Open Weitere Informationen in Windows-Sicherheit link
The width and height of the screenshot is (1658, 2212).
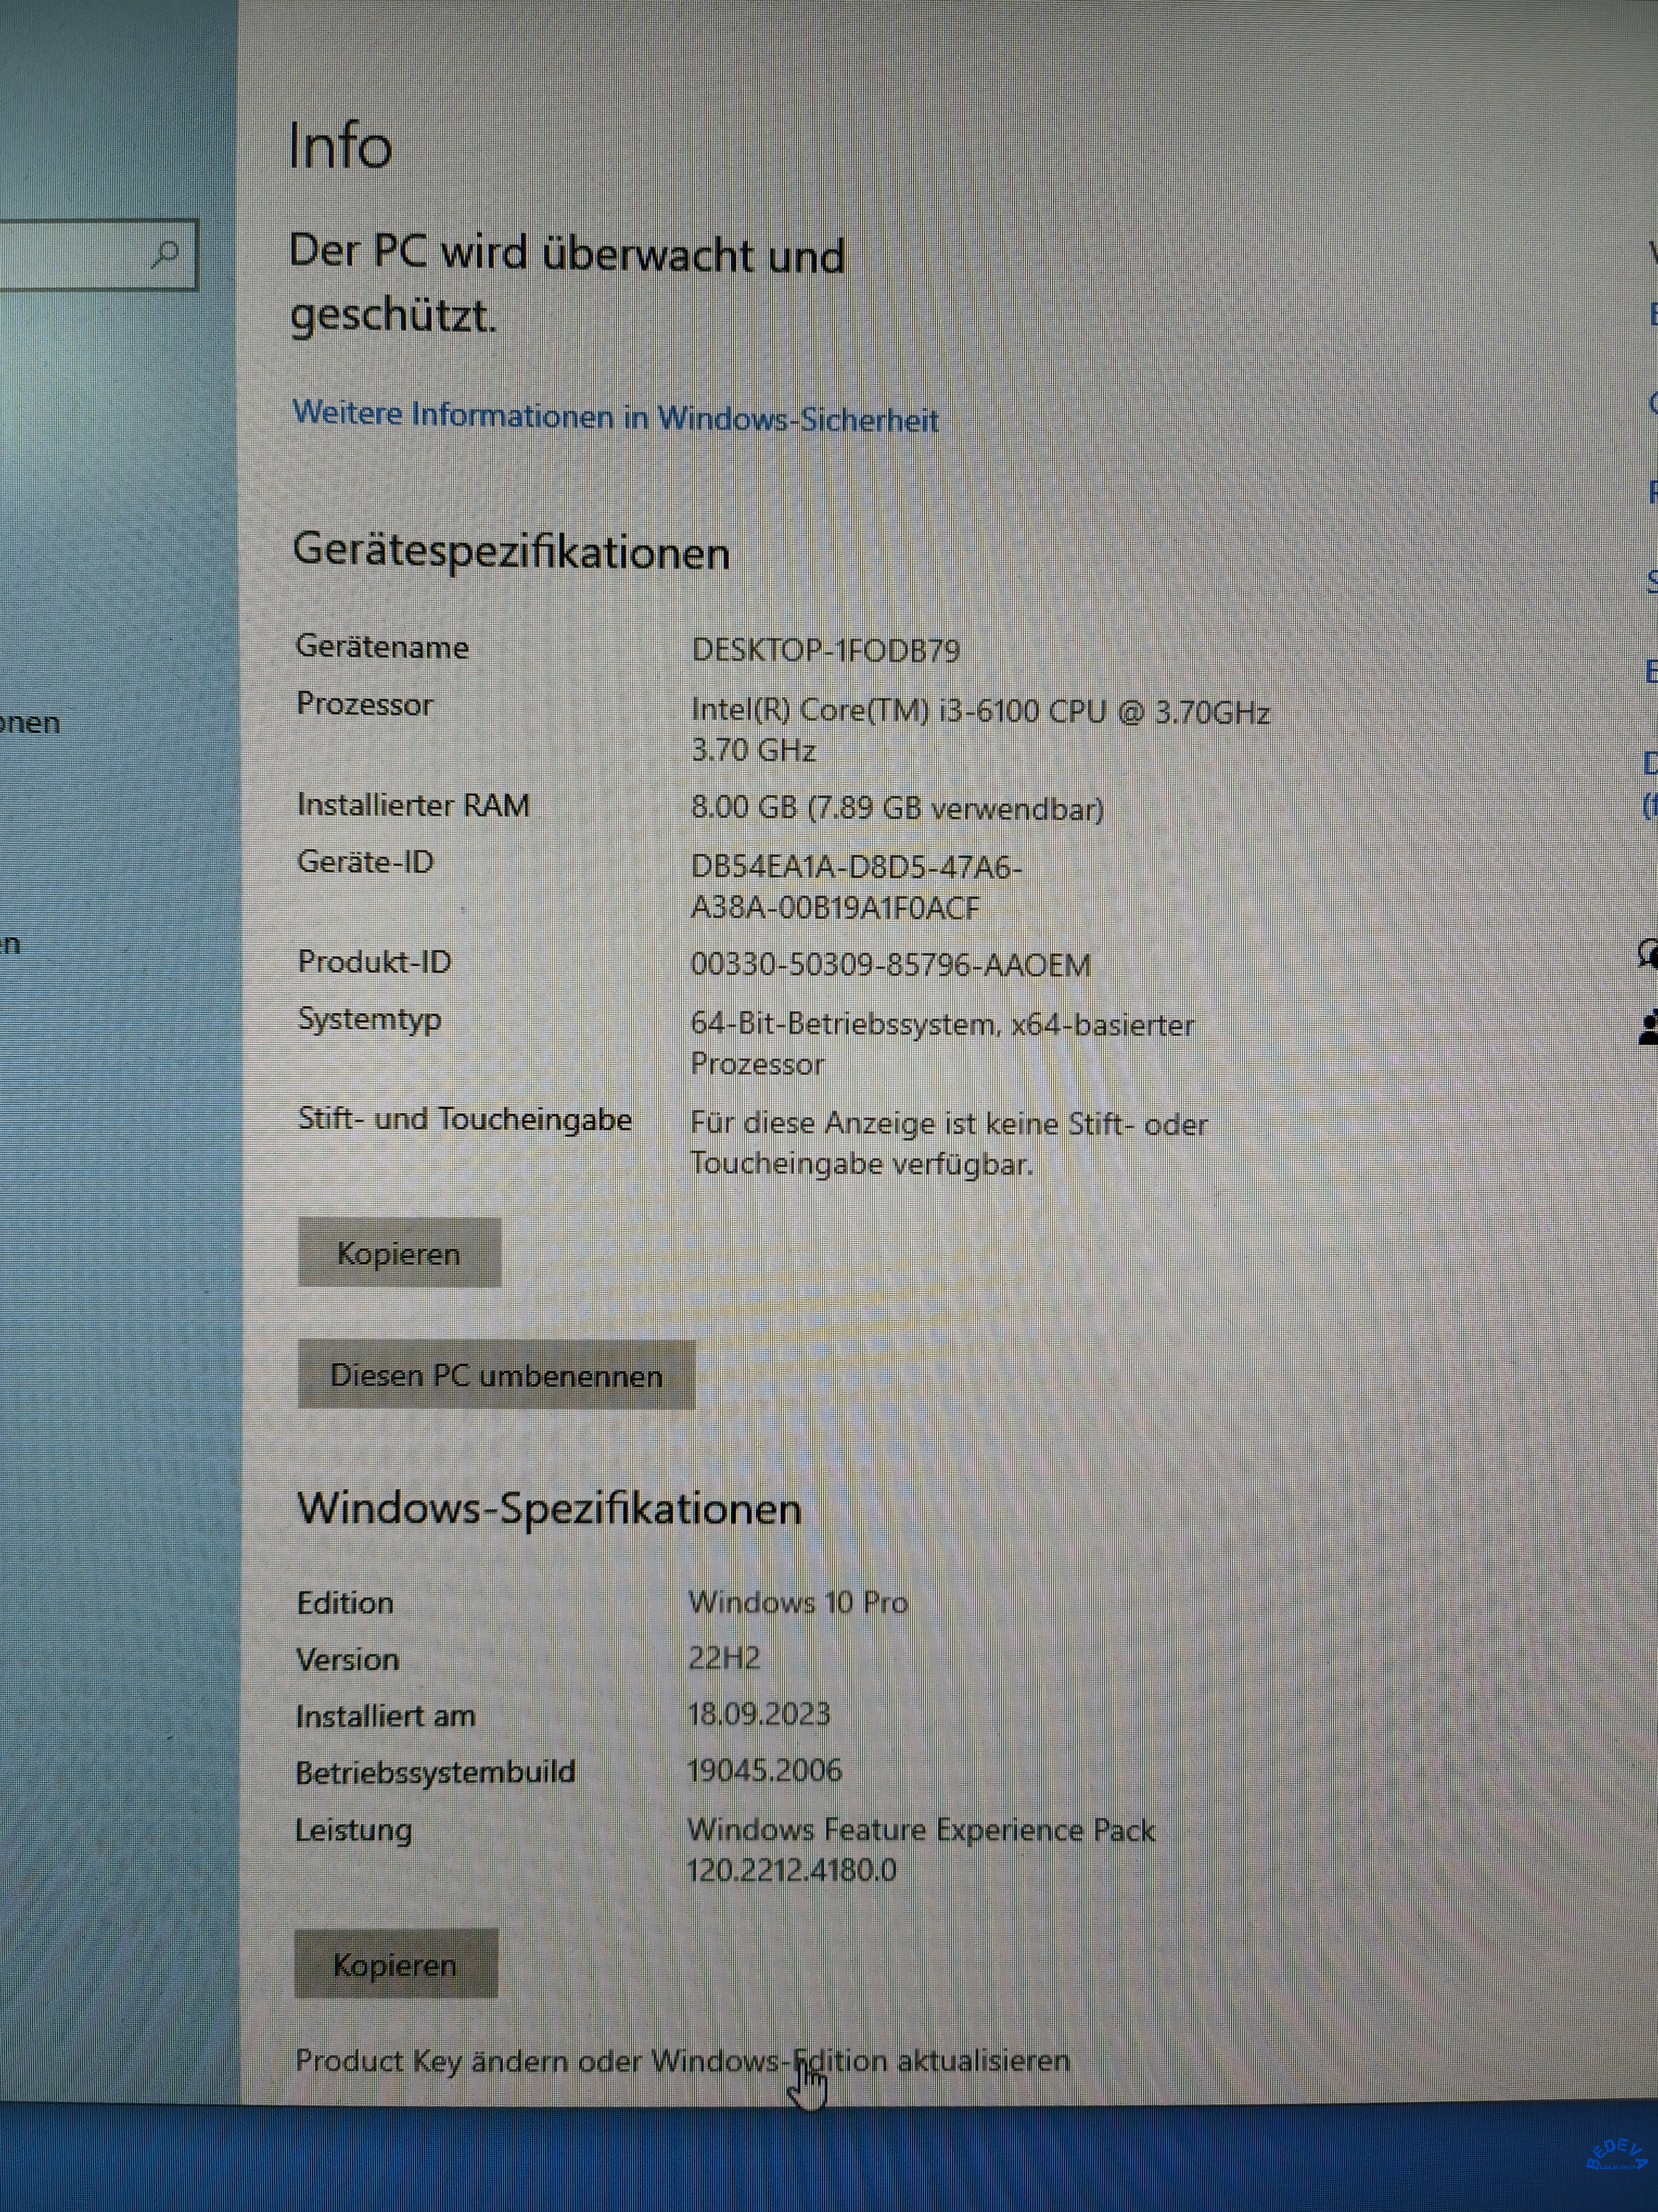(616, 417)
